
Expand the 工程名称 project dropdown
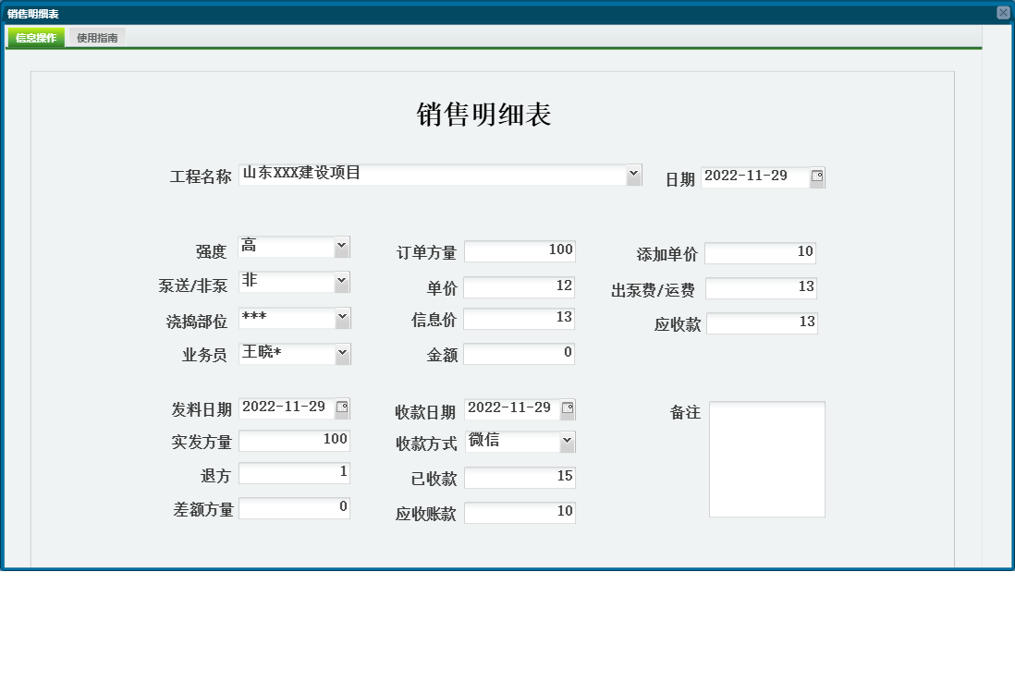coord(634,174)
